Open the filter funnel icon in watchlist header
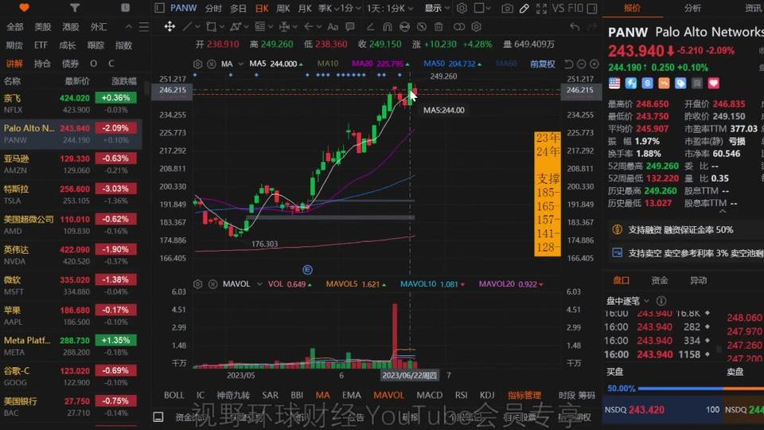 pyautogui.click(x=75, y=7)
